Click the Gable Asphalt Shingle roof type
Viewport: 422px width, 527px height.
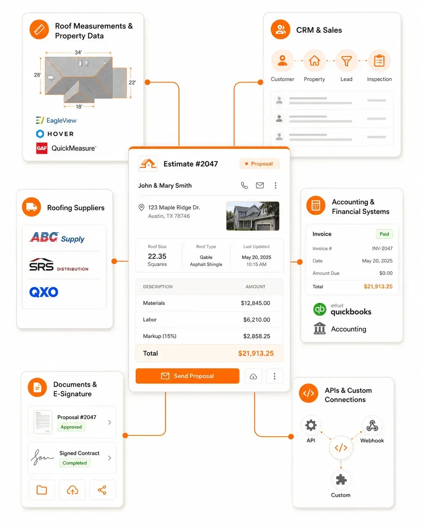click(x=206, y=261)
